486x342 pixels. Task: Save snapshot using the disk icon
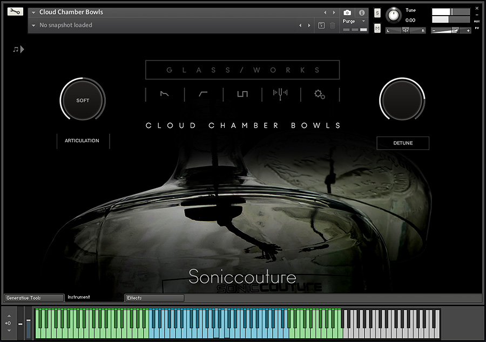coord(321,25)
